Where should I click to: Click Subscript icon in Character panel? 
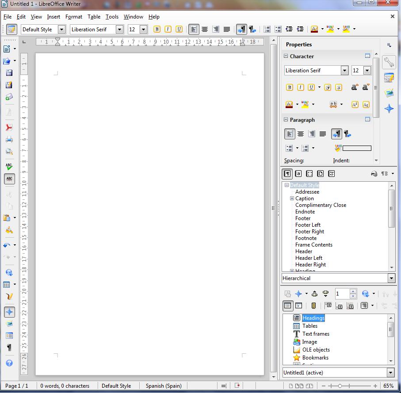pyautogui.click(x=366, y=105)
